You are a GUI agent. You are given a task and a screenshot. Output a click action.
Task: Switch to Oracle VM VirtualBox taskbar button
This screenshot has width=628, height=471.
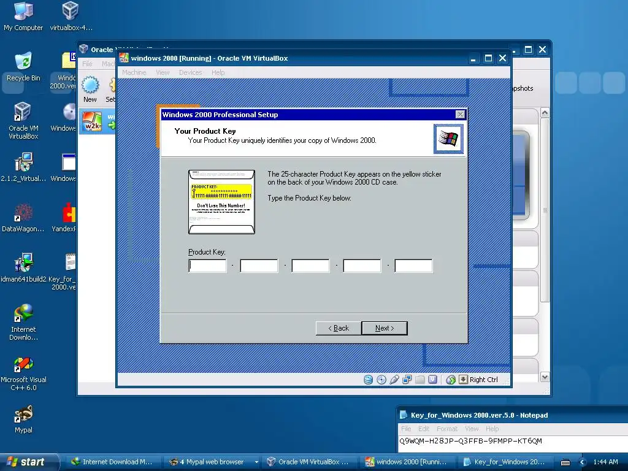(x=309, y=462)
